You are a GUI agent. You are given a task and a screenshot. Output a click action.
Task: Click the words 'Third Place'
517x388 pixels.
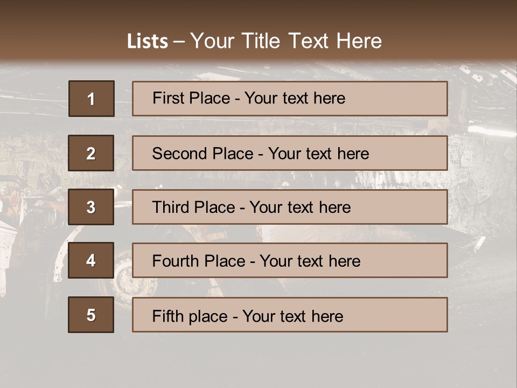point(193,207)
